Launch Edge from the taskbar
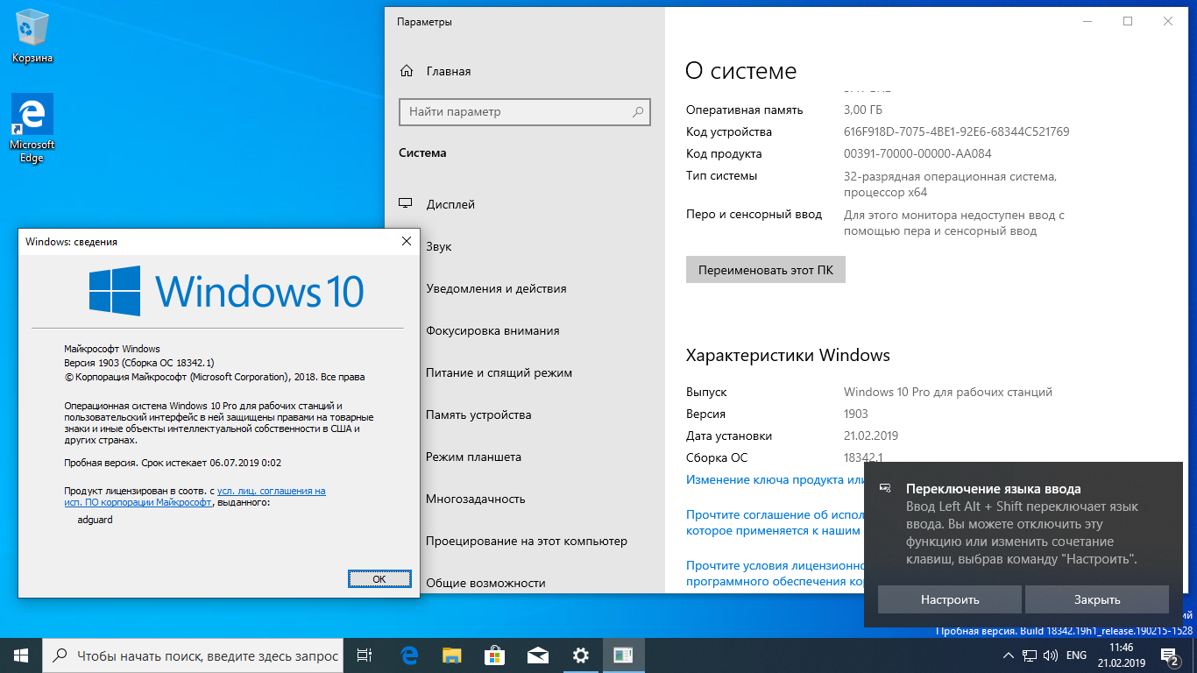Image resolution: width=1197 pixels, height=673 pixels. pos(409,655)
